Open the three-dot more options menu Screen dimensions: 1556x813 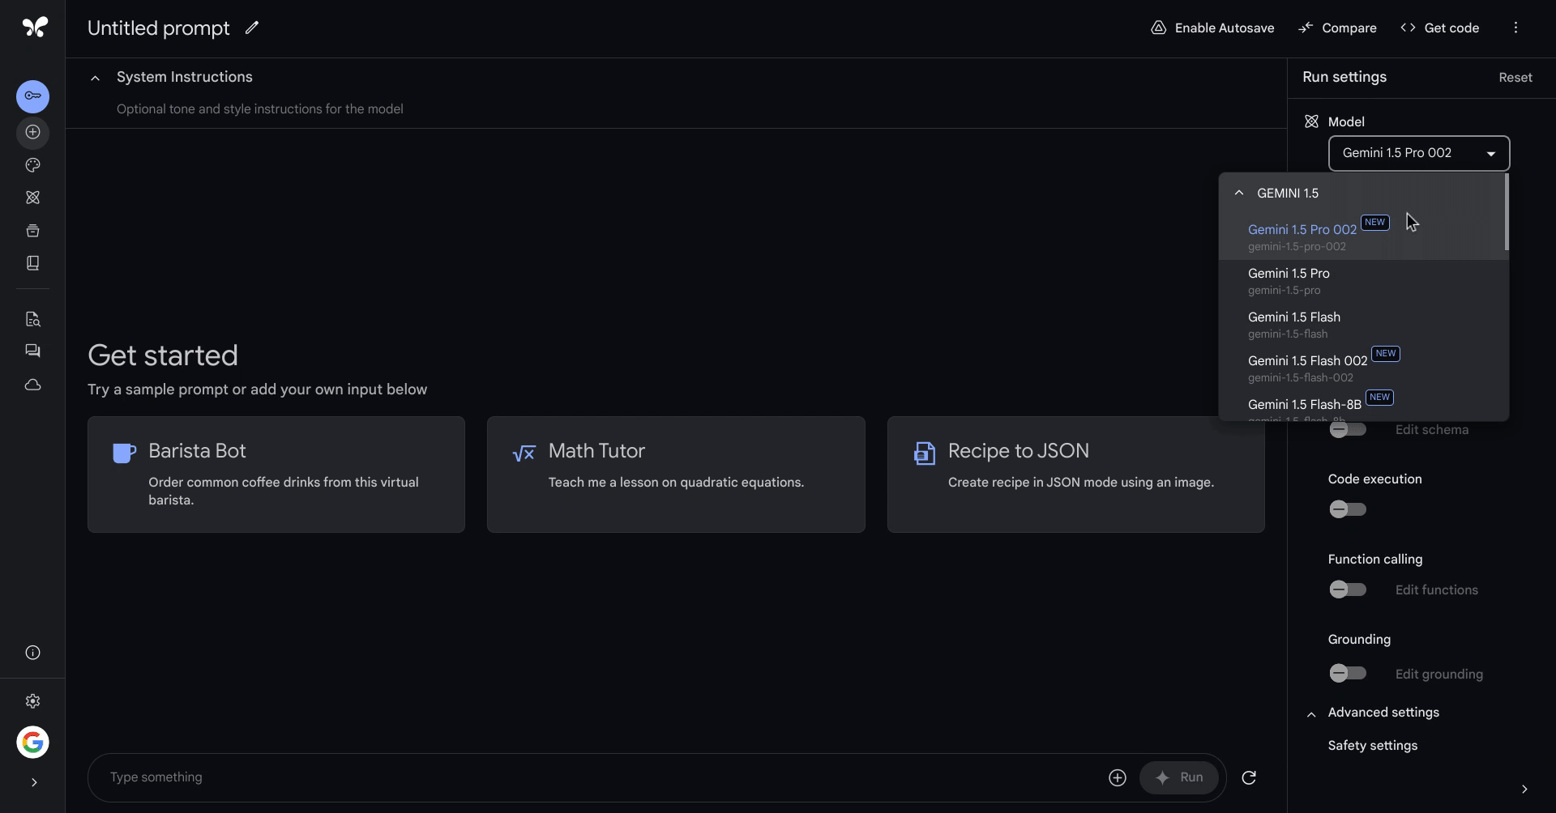click(x=1515, y=28)
